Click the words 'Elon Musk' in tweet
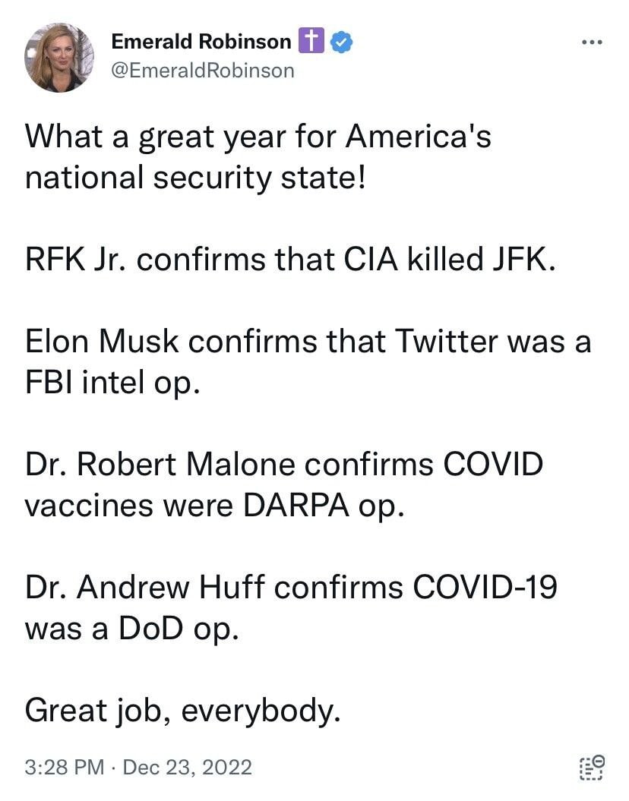This screenshot has width=629, height=801. coord(101,342)
